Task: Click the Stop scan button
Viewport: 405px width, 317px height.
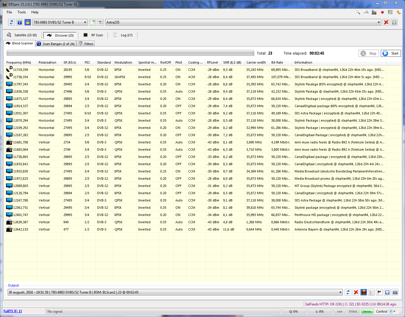Action: click(x=368, y=53)
